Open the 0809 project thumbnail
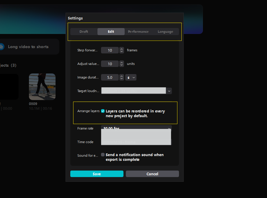267x198 pixels. coord(42,87)
